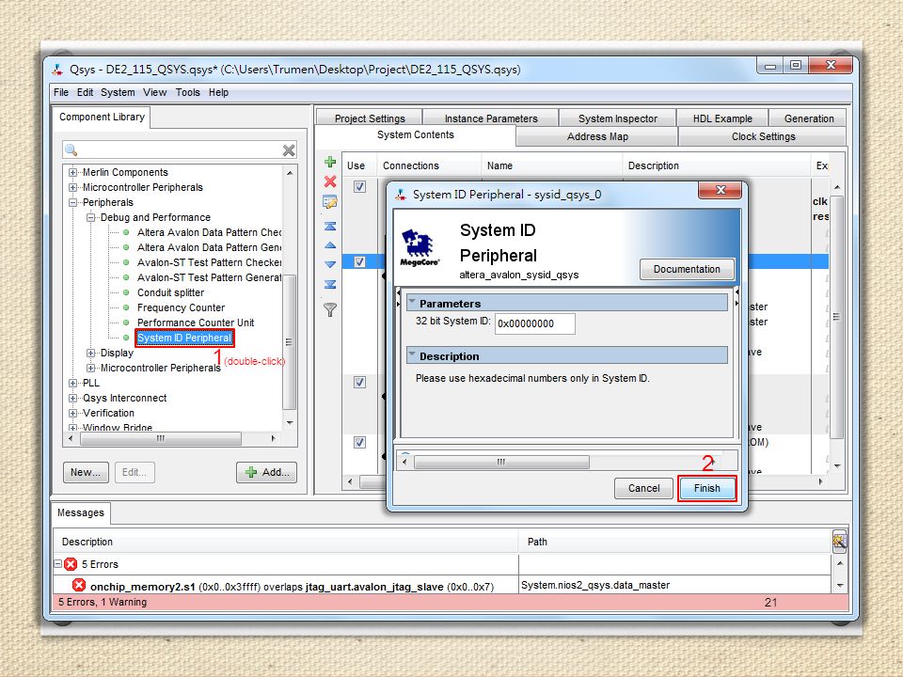Image resolution: width=903 pixels, height=677 pixels.
Task: Click the Move to Bottom arrow icon
Action: (330, 284)
